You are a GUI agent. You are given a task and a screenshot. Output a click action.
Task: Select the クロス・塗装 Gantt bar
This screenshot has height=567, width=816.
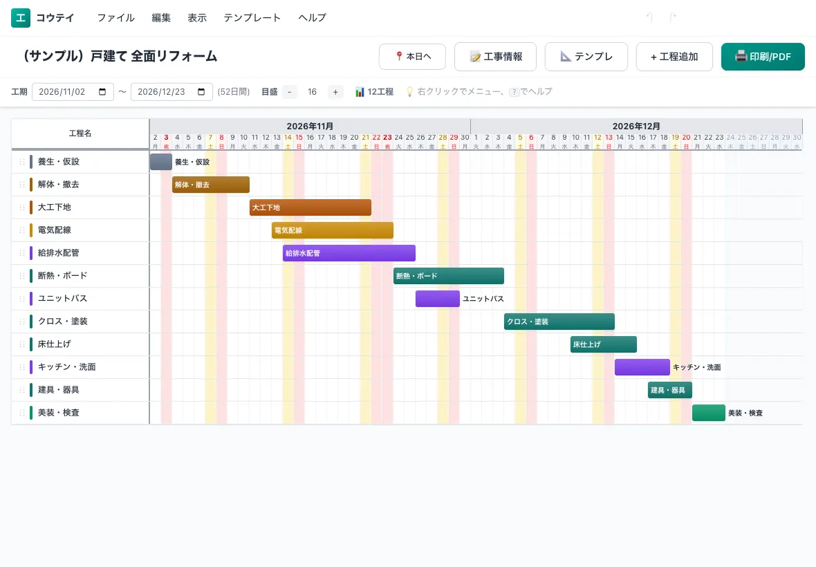(x=559, y=322)
